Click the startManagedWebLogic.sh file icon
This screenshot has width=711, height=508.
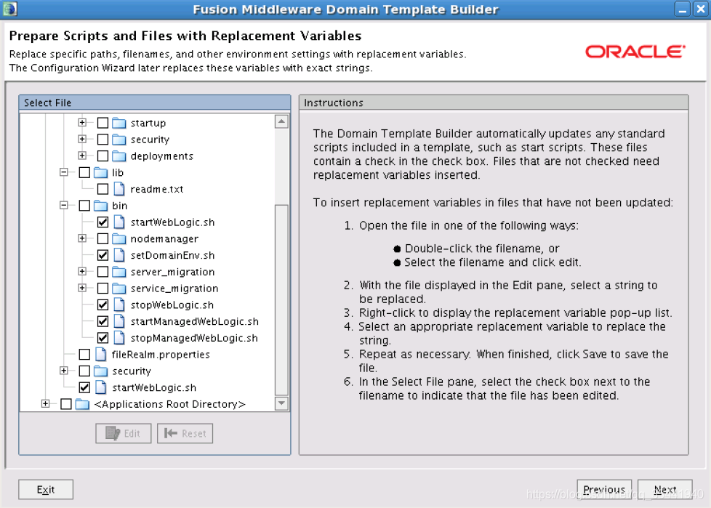tap(118, 321)
